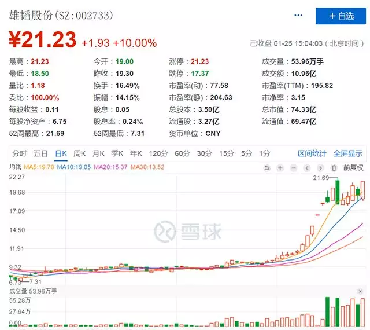Click the MA20:15.37 indicator label
This screenshot has height=330, width=370.
point(110,167)
